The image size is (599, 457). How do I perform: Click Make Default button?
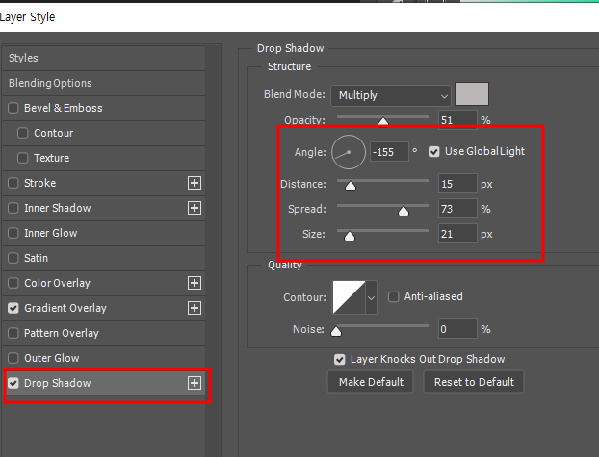click(371, 382)
